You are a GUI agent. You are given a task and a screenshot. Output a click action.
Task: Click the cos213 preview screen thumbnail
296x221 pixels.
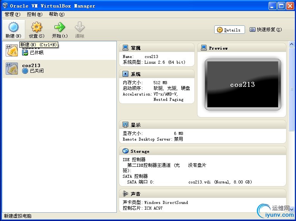[x=243, y=85]
